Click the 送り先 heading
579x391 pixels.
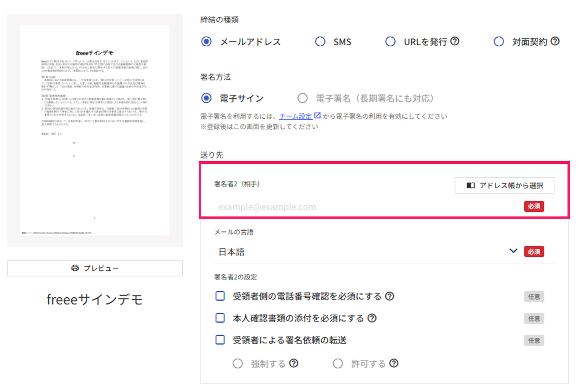coord(212,155)
